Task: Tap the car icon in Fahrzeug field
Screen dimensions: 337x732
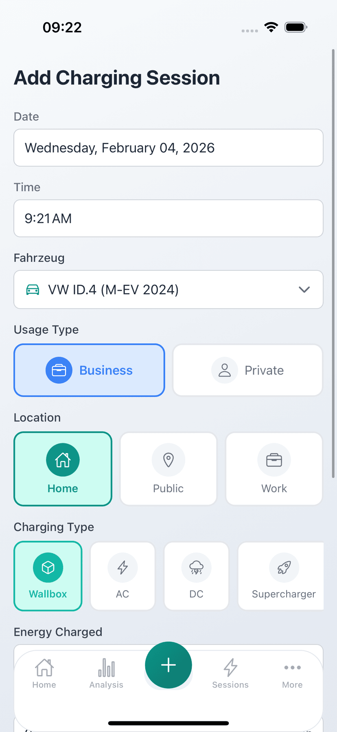Action: pyautogui.click(x=33, y=290)
